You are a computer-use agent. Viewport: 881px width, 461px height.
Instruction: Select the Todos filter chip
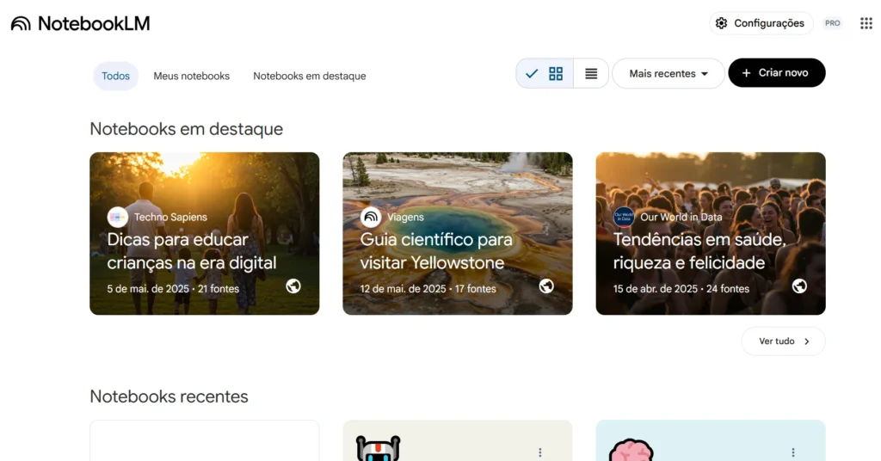[x=115, y=76]
